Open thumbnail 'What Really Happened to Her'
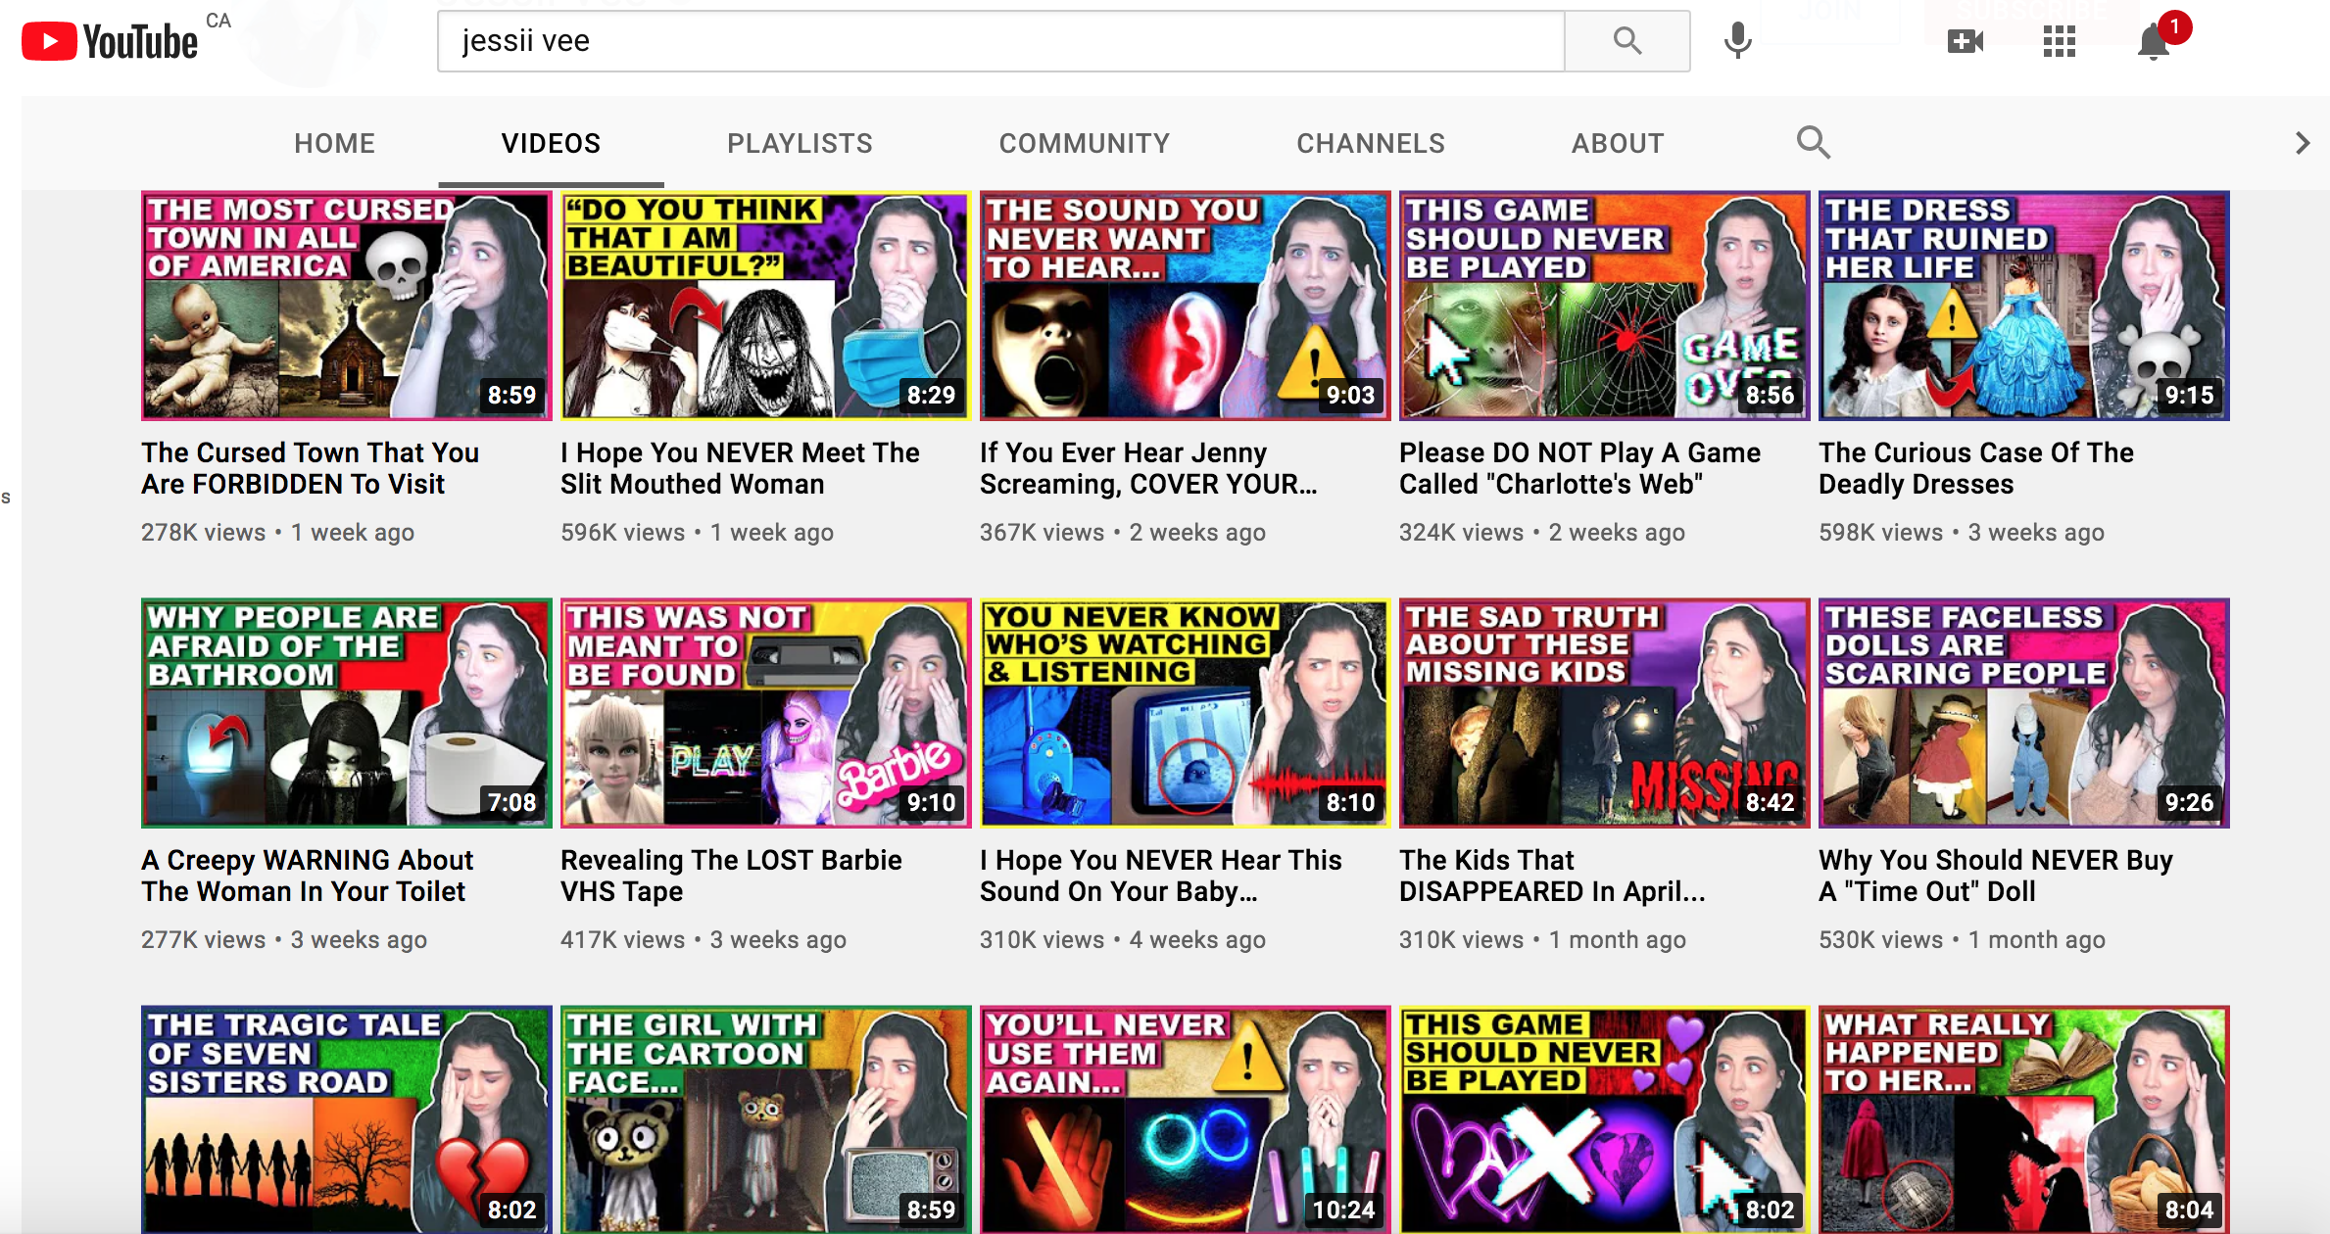Screen dimensions: 2330x1234 click(2024, 1119)
